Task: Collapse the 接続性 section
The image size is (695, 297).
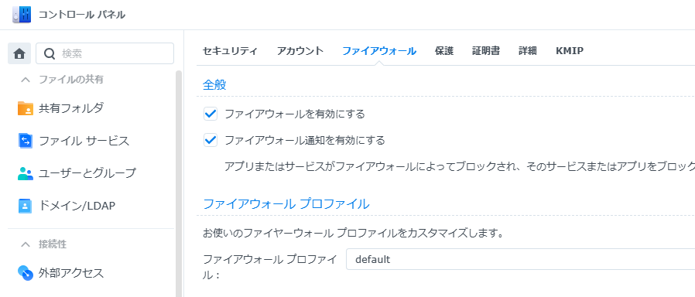Action: pos(26,244)
